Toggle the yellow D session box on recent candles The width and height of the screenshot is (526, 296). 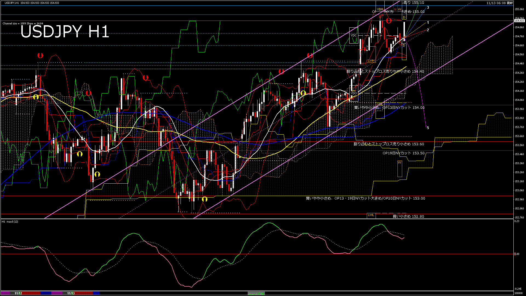(x=404, y=45)
